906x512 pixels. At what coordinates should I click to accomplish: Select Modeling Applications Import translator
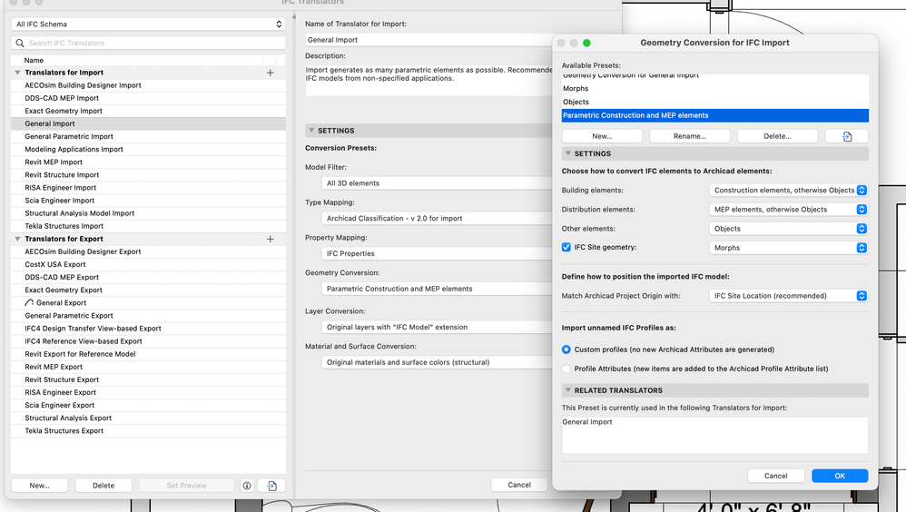pyautogui.click(x=149, y=149)
